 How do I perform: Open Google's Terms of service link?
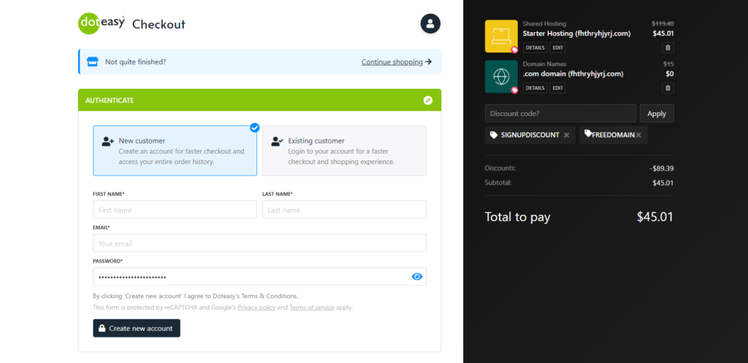[x=312, y=308]
